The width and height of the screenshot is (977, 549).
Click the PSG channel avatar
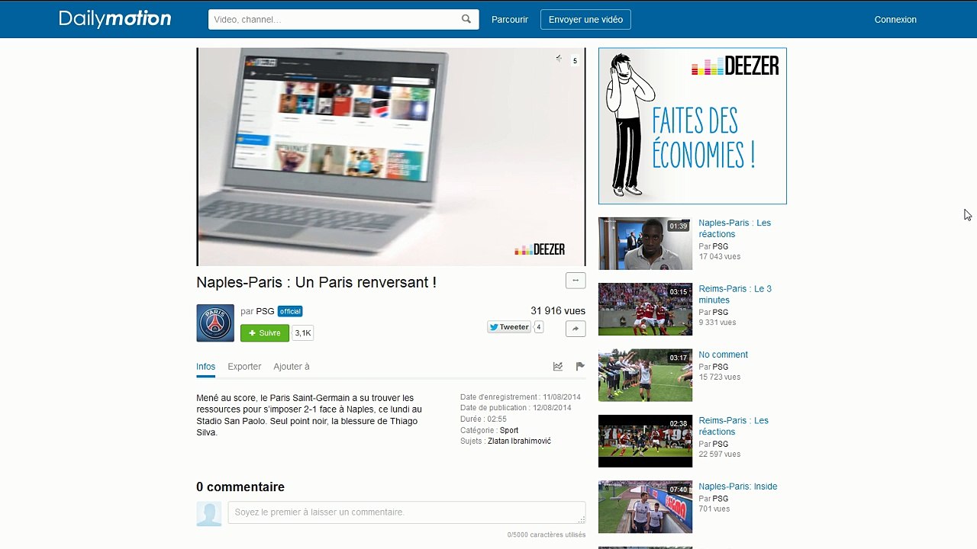click(215, 323)
